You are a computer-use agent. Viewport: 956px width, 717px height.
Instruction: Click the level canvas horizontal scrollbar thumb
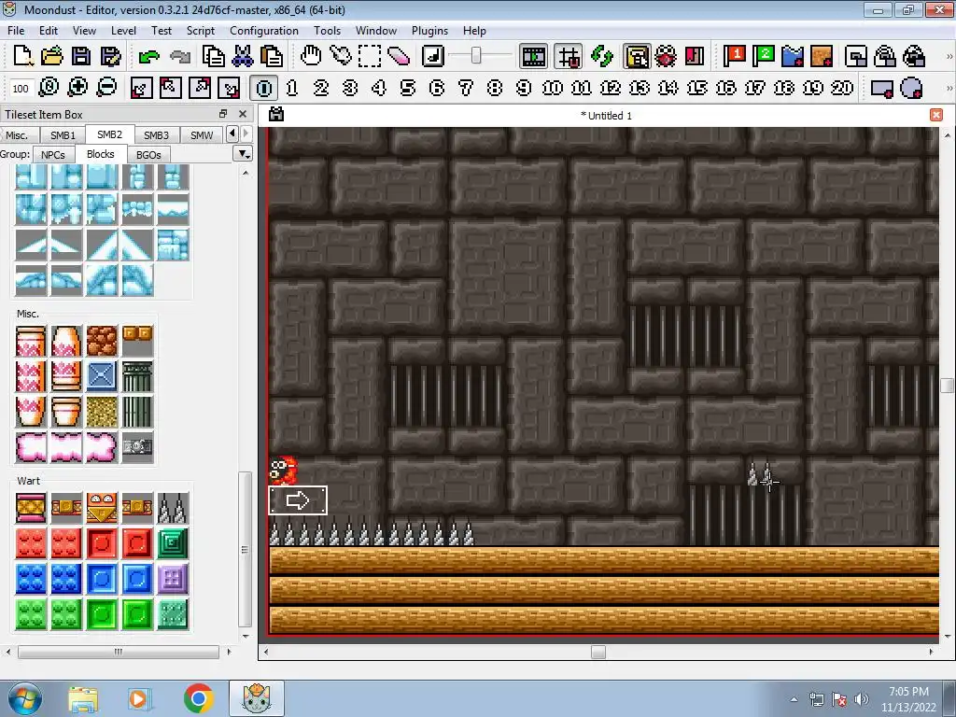point(598,652)
